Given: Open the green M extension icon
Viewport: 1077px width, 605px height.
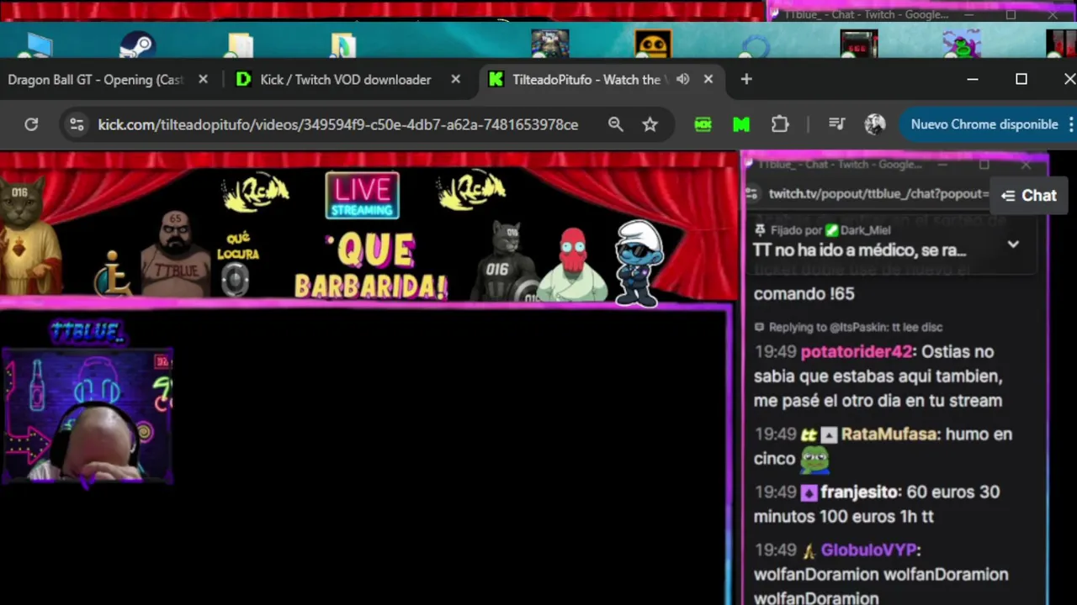Looking at the screenshot, I should pos(741,124).
